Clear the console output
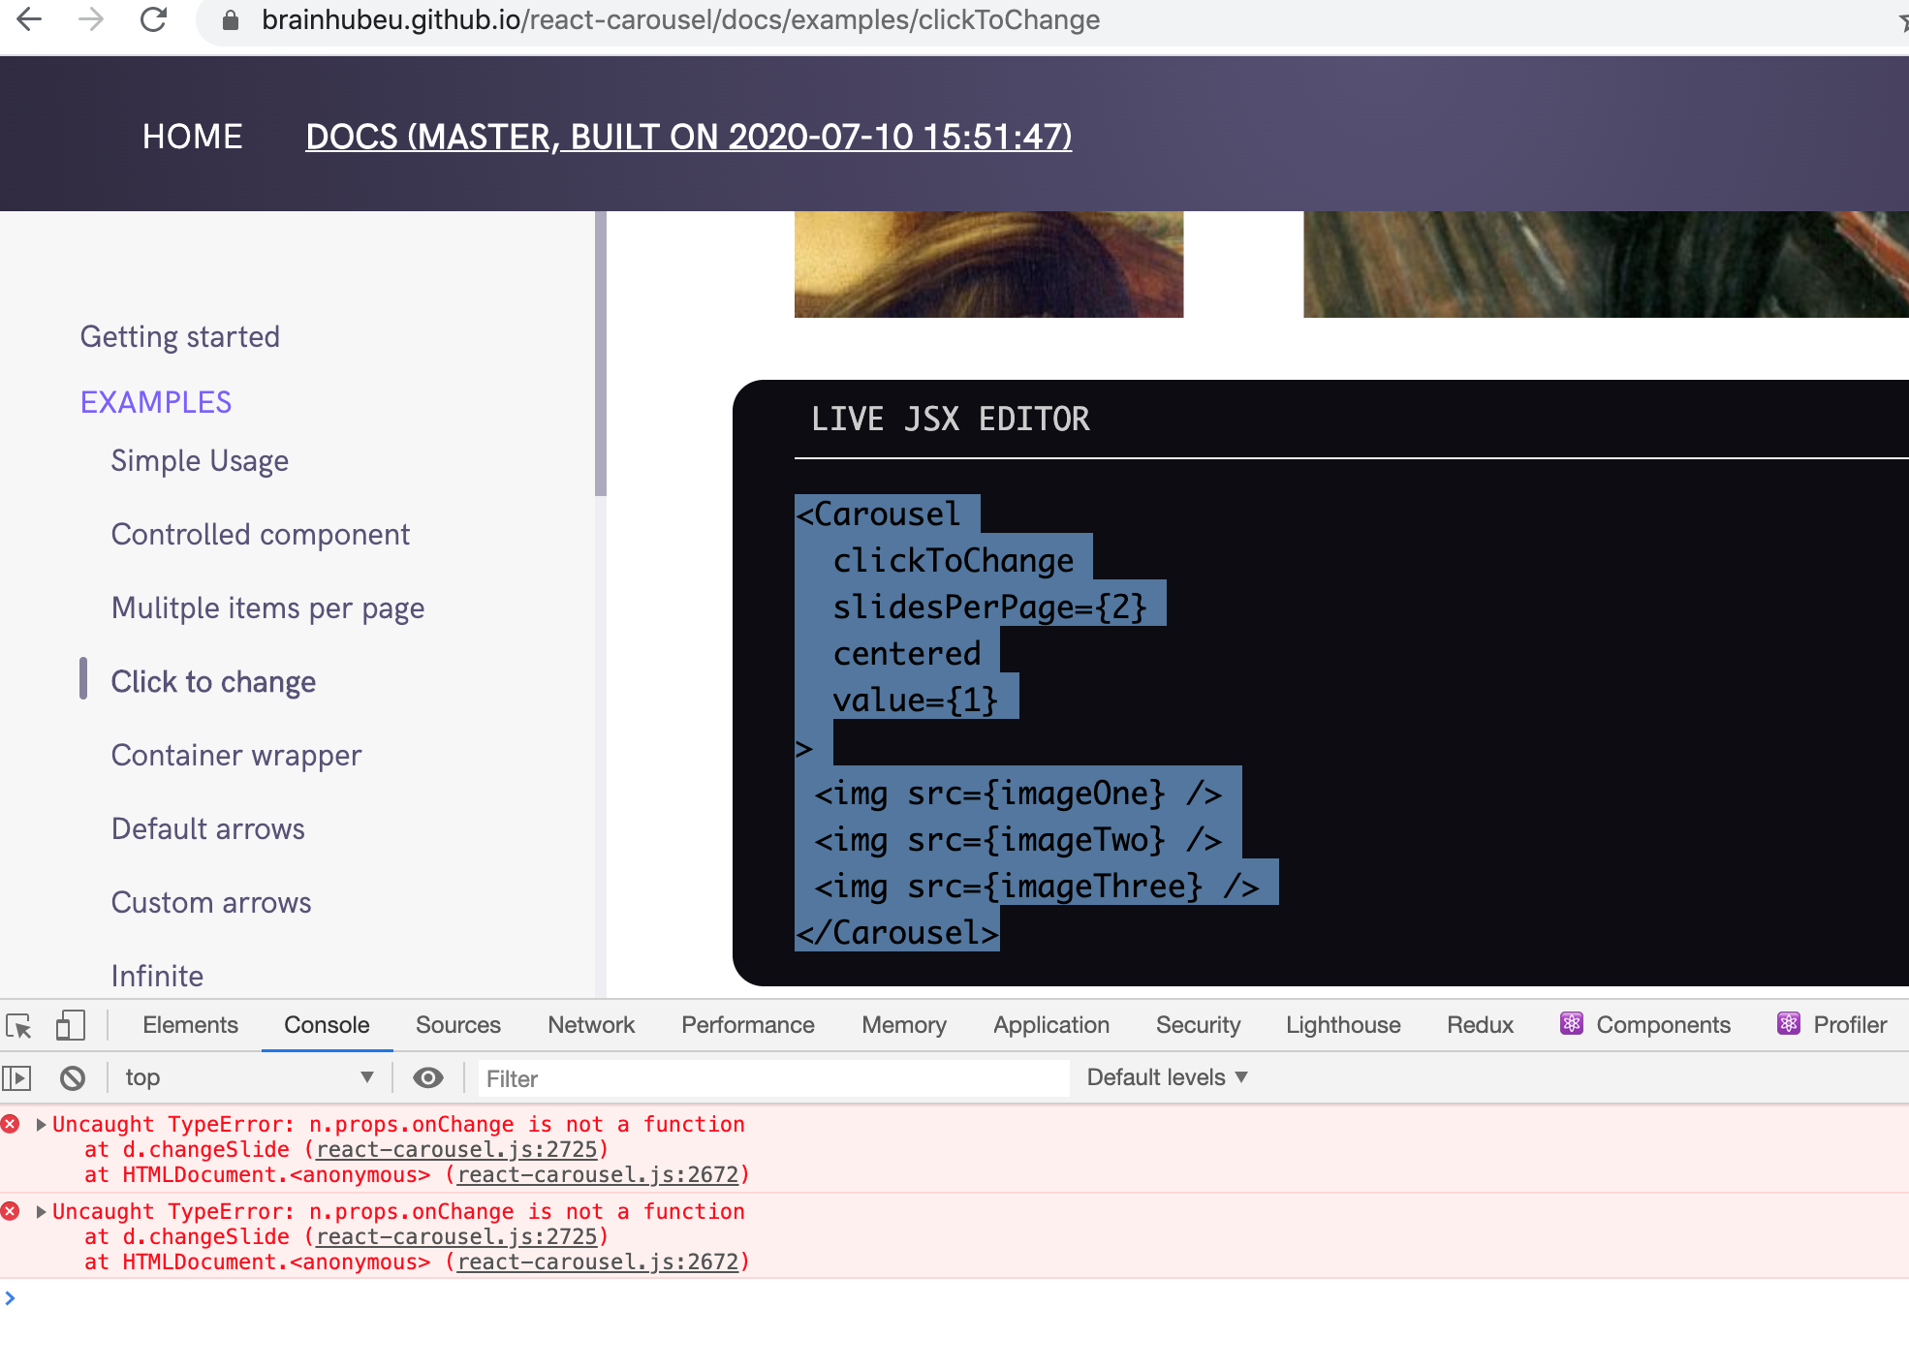 71,1077
